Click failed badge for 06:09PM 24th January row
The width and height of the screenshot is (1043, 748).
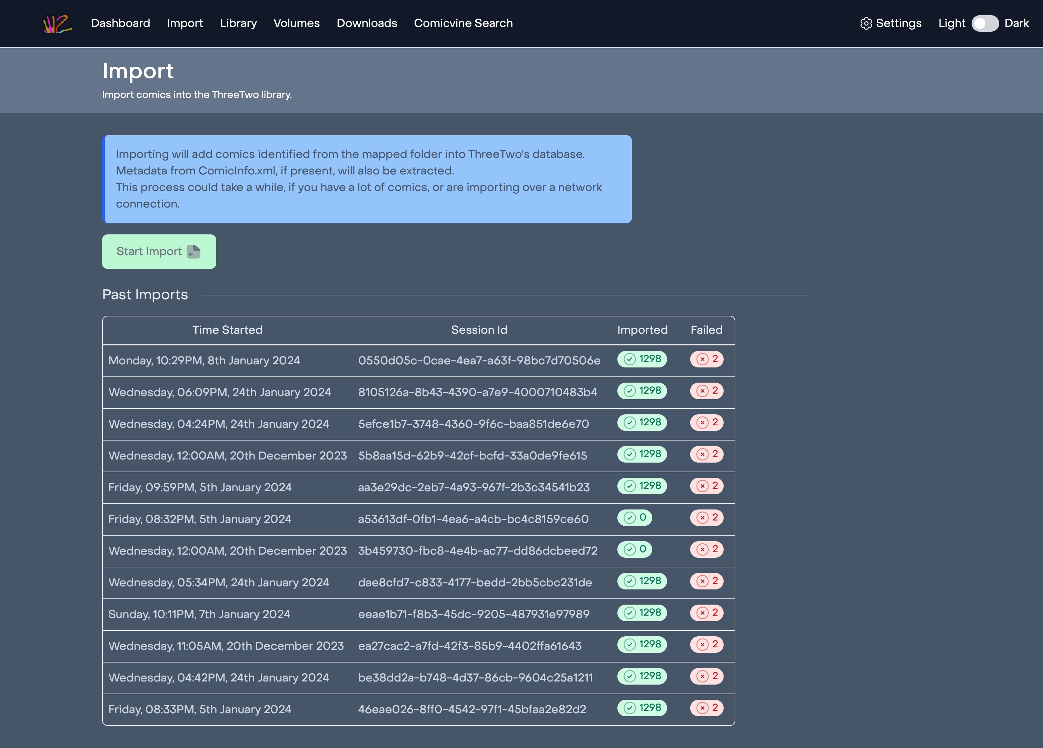706,391
